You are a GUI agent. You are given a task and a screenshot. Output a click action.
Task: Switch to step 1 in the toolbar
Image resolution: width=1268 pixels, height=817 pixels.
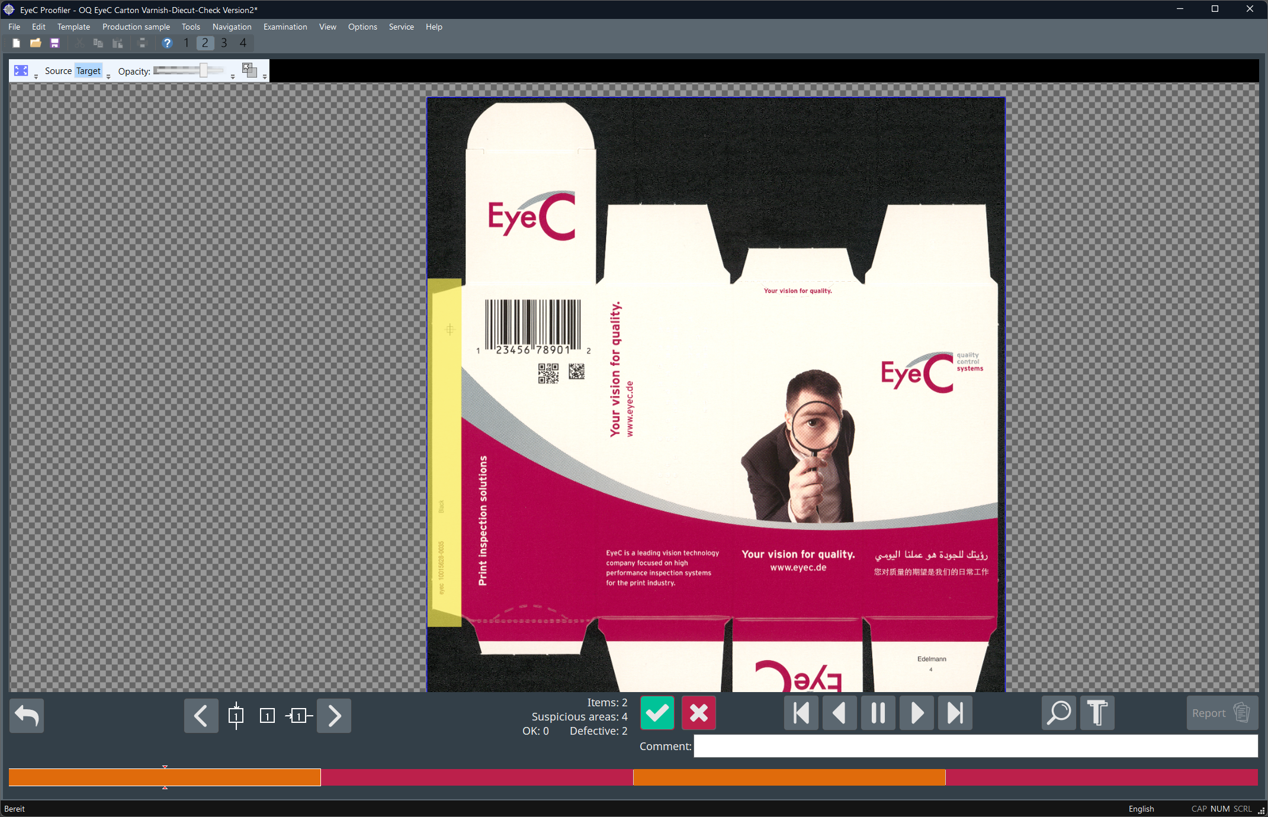click(186, 43)
